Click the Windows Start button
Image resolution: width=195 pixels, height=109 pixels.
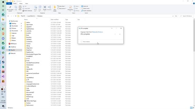(3, 2)
